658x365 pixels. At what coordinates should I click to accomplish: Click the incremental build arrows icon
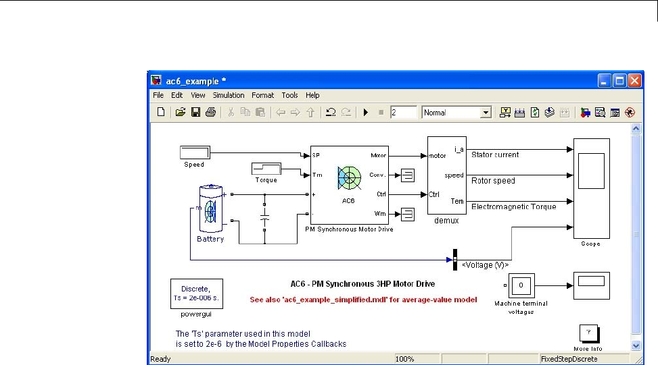click(x=520, y=112)
